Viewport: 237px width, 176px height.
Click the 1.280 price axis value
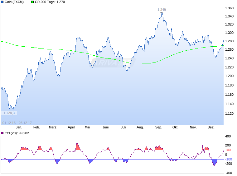coord(229,41)
